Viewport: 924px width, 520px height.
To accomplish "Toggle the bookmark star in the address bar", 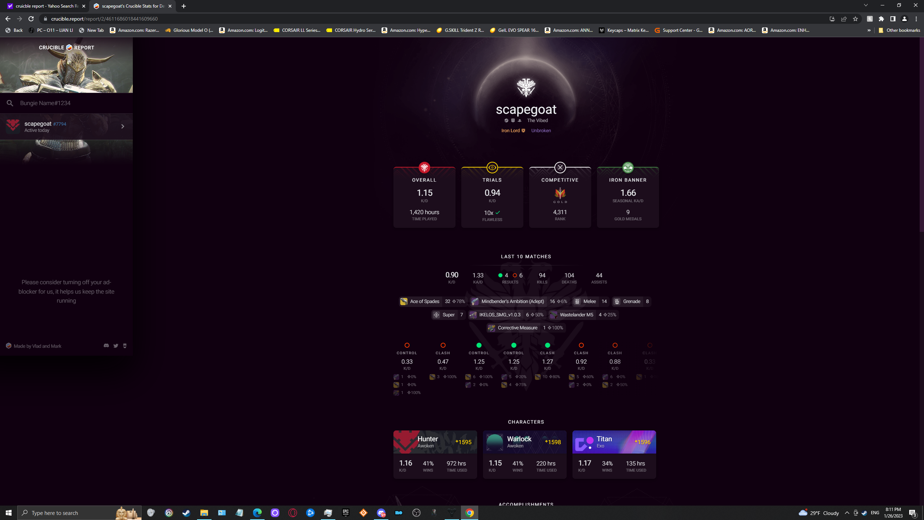I will coord(856,18).
